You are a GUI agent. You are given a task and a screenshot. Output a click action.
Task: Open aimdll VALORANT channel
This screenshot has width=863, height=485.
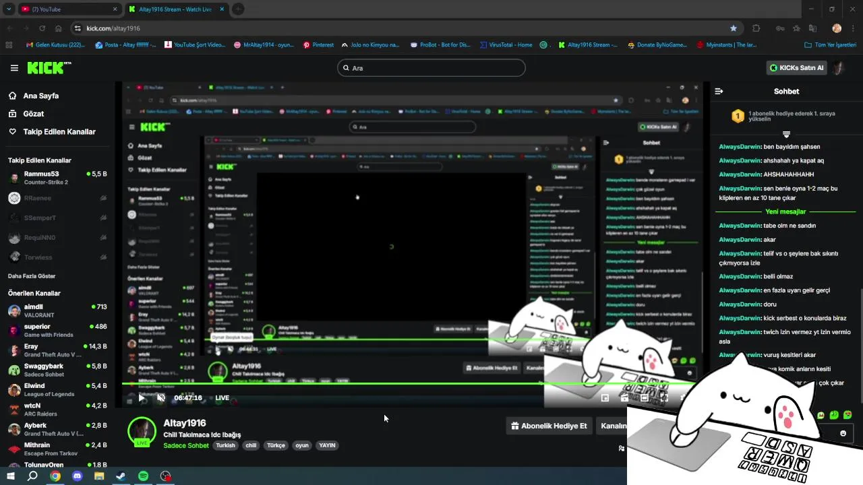(x=57, y=311)
